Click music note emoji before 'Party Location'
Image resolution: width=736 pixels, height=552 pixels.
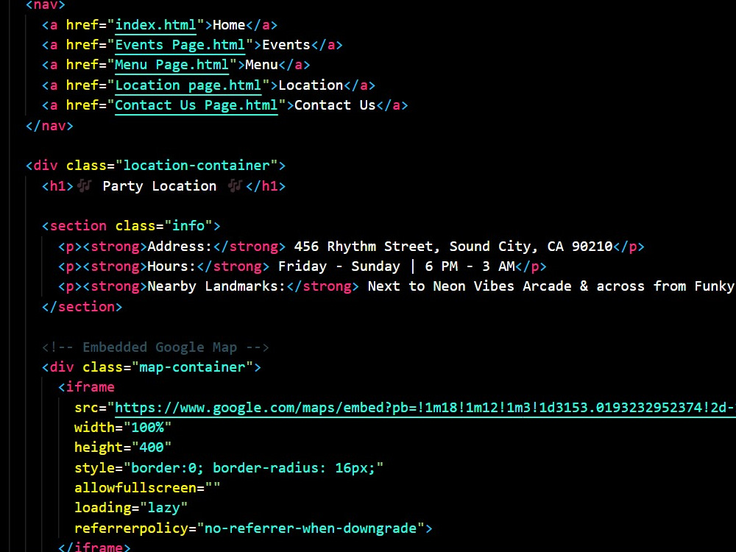click(x=85, y=186)
